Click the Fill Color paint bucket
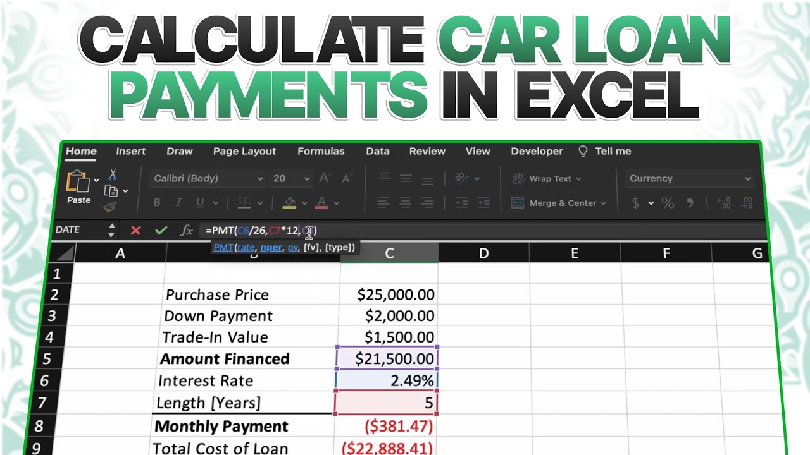Image resolution: width=810 pixels, height=455 pixels. [x=290, y=203]
